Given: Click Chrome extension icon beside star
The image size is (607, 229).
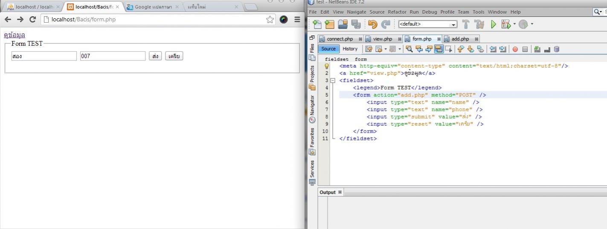Looking at the screenshot, I should click(x=284, y=19).
